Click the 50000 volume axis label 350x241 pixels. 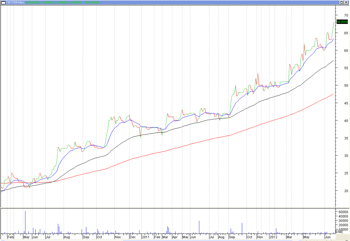point(343,212)
